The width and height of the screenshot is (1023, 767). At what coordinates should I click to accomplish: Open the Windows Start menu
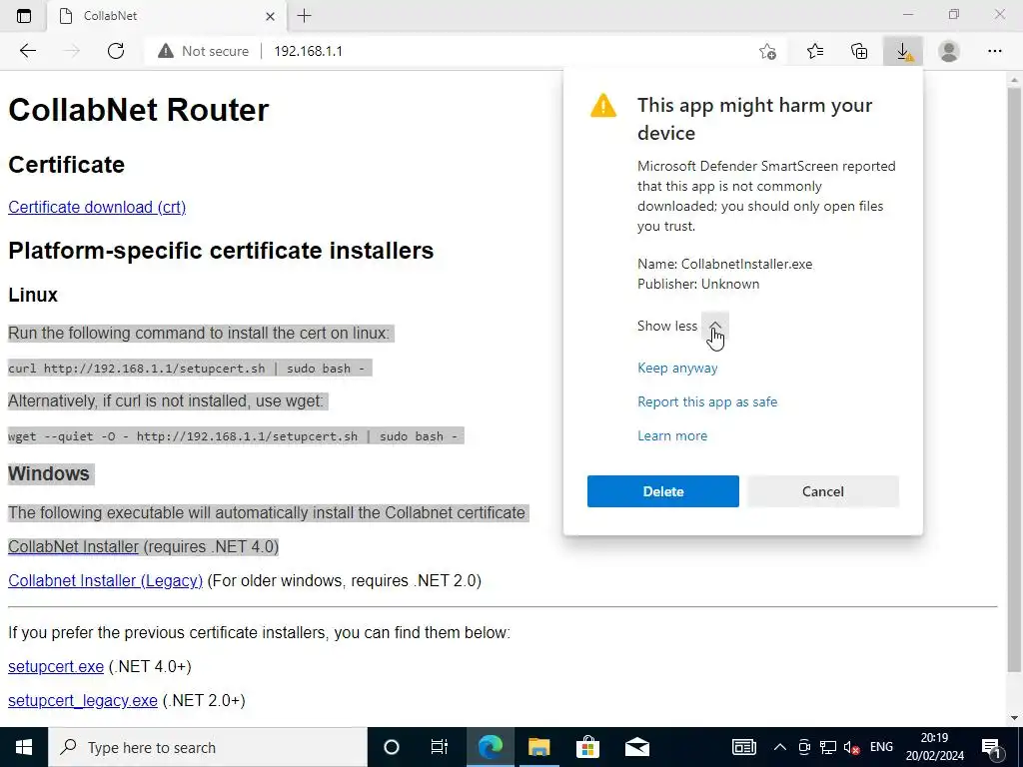click(24, 747)
